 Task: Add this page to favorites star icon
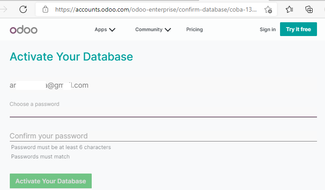[268, 9]
